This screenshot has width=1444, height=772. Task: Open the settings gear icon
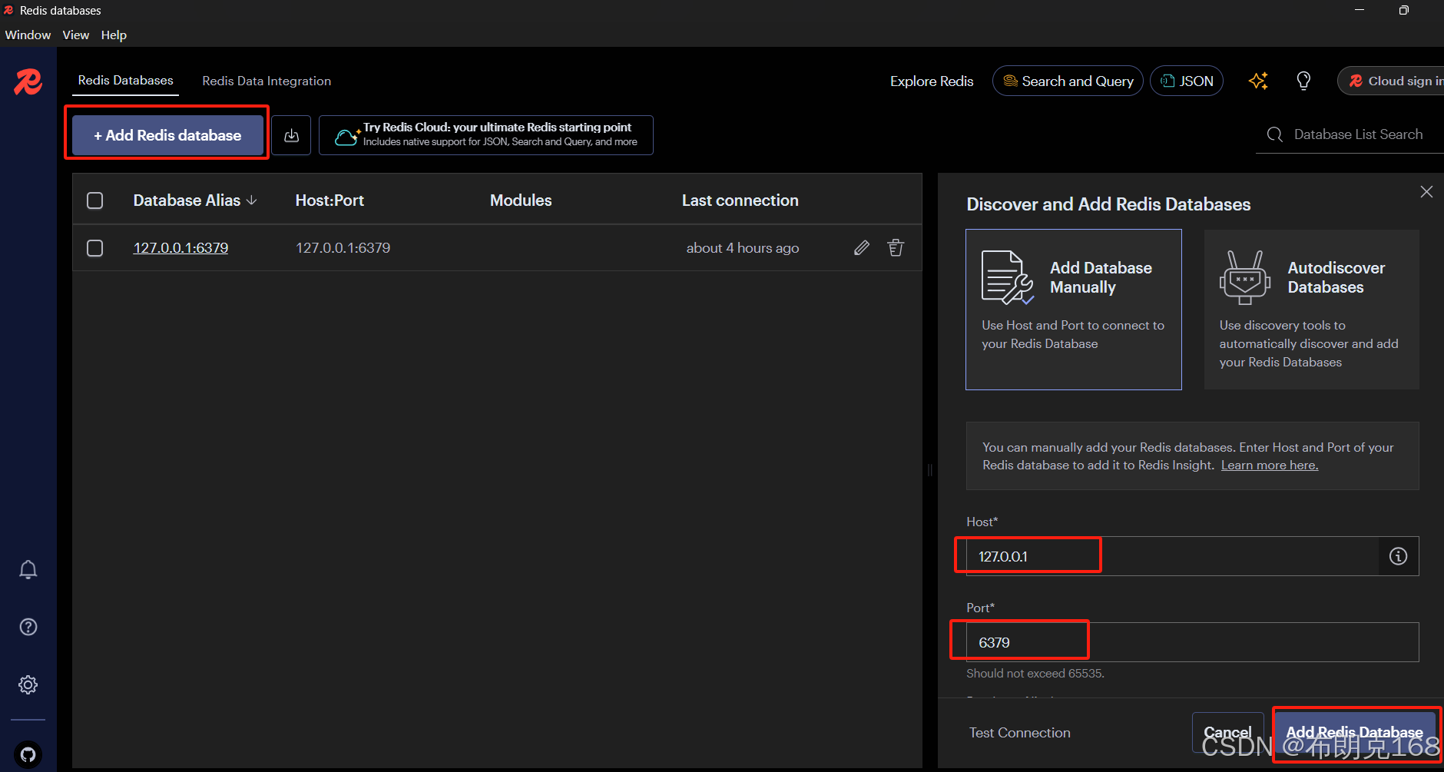28,684
